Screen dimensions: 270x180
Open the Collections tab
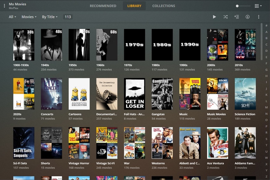tap(164, 6)
